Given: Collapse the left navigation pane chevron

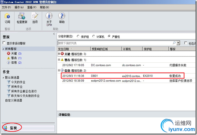Looking at the screenshot, I should 54,34.
